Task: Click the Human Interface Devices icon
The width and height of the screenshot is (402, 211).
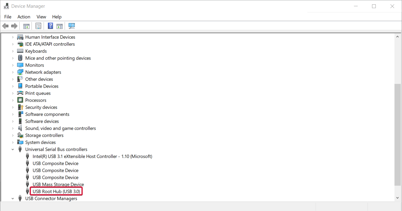Action: click(x=20, y=37)
